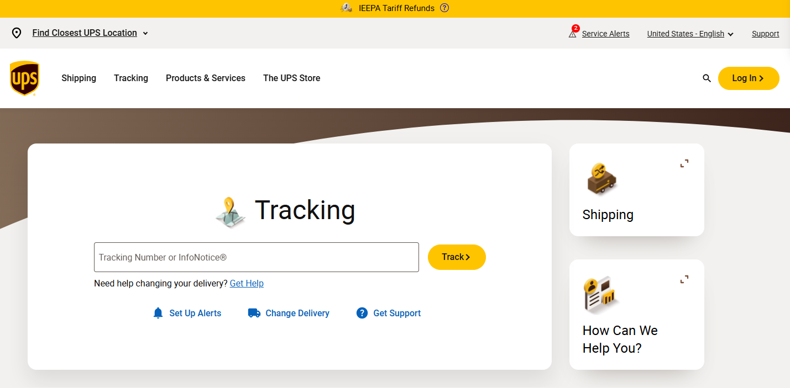Viewport: 790px width, 388px height.
Task: Open the Support link
Action: point(766,34)
